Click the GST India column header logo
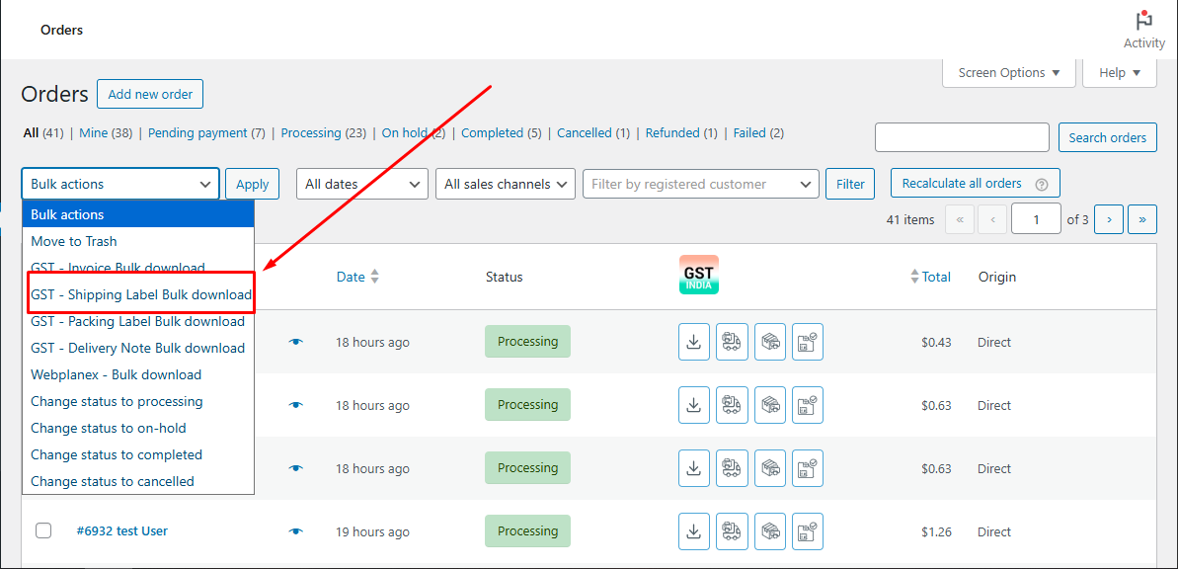 click(x=698, y=275)
